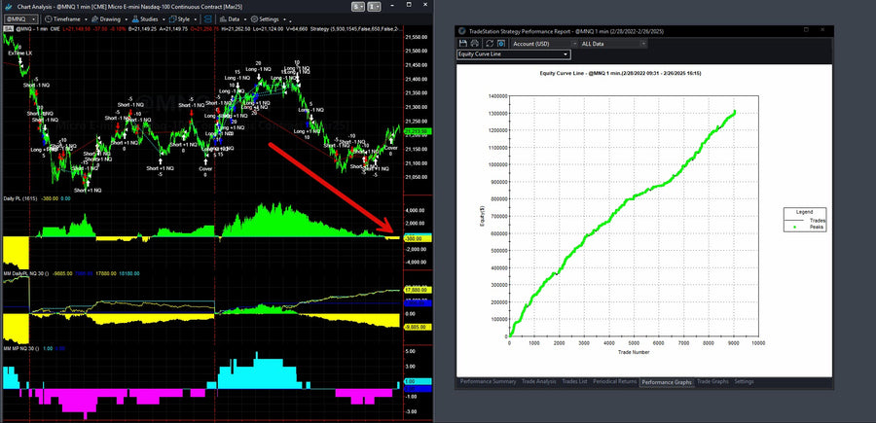Print the Strategy Performance Report

474,44
